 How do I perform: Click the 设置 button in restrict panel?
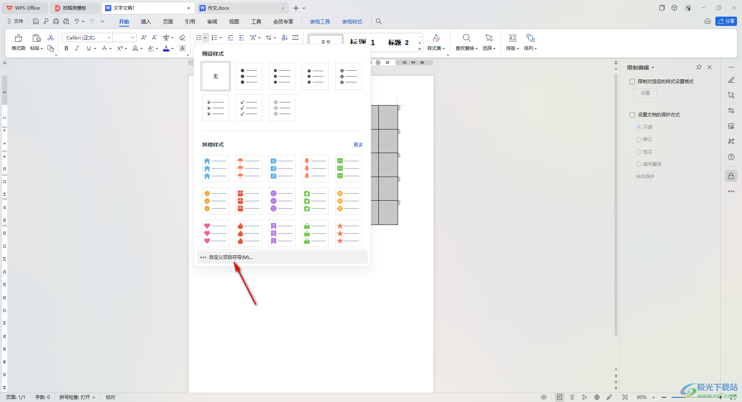pyautogui.click(x=645, y=93)
